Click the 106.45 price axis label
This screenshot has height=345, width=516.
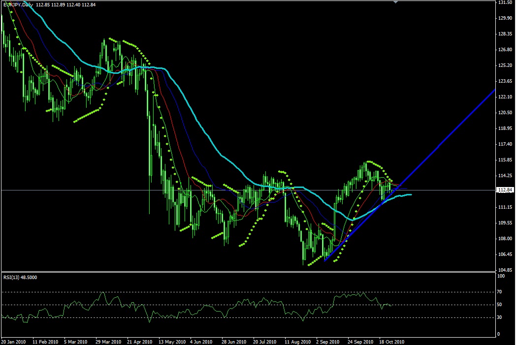505,254
